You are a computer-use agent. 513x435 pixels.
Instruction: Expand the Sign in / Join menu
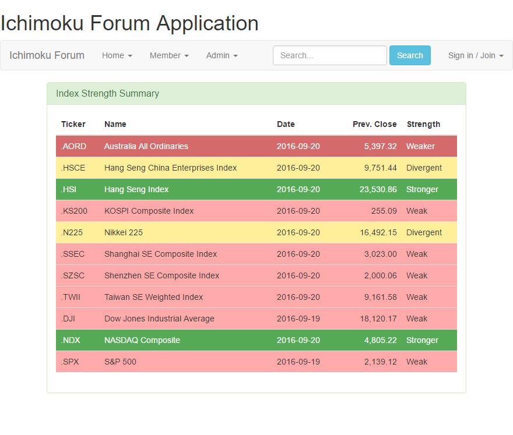[x=476, y=55]
